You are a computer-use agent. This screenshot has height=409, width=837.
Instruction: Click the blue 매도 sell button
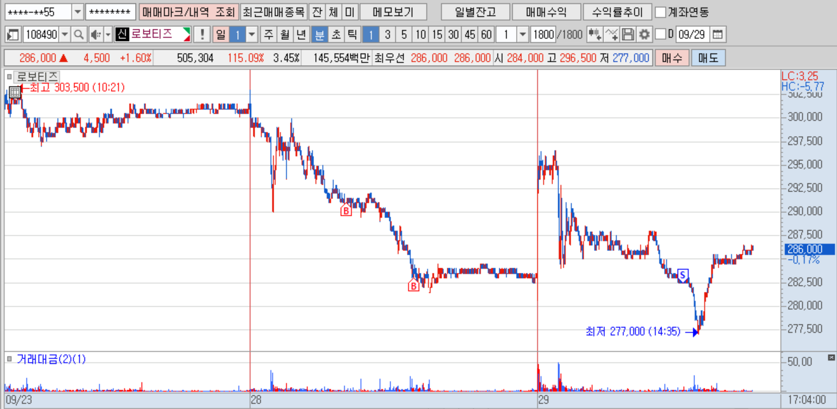708,58
